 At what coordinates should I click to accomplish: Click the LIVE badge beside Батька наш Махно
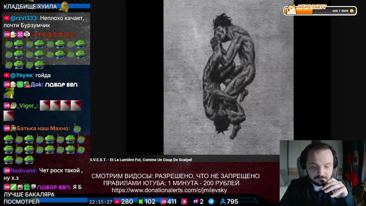pos(7,128)
